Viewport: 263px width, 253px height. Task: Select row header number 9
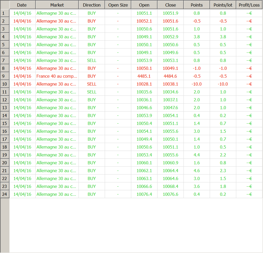(5, 76)
